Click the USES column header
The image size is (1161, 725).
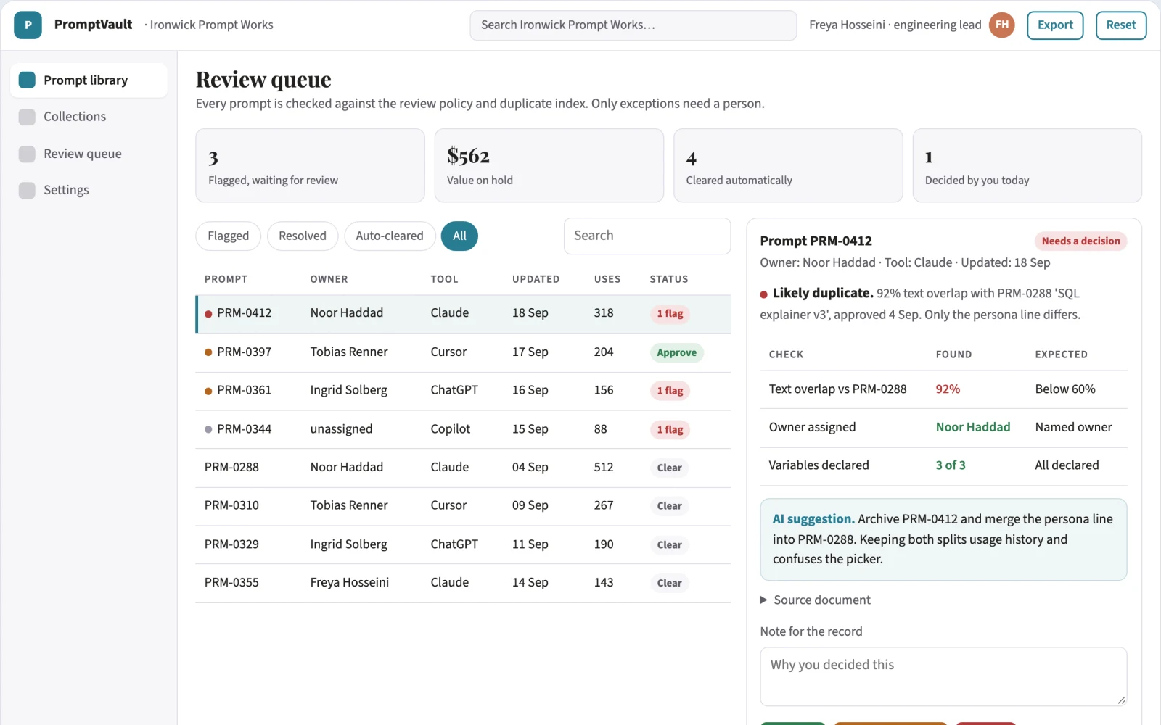607,279
